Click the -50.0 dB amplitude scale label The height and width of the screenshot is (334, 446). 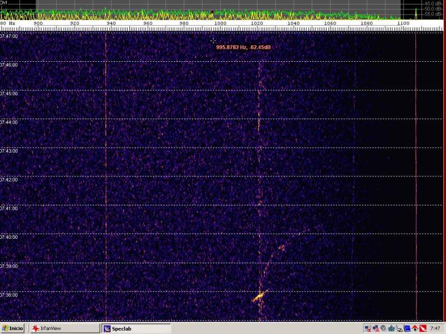[432, 8]
